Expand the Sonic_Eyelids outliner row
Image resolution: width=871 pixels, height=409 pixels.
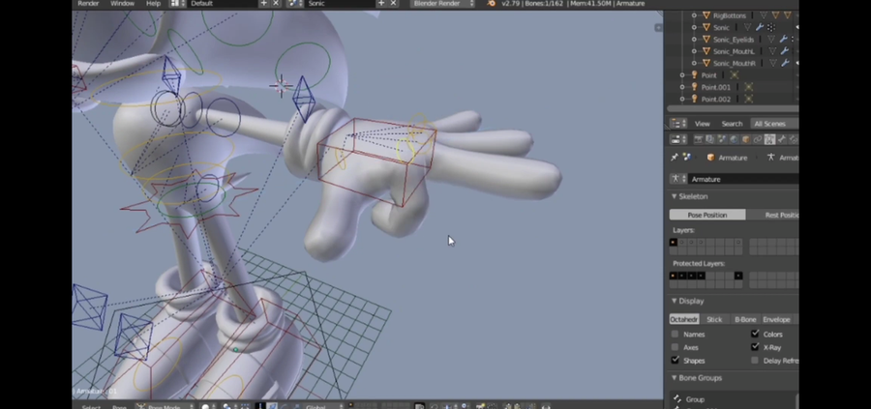[x=694, y=40]
